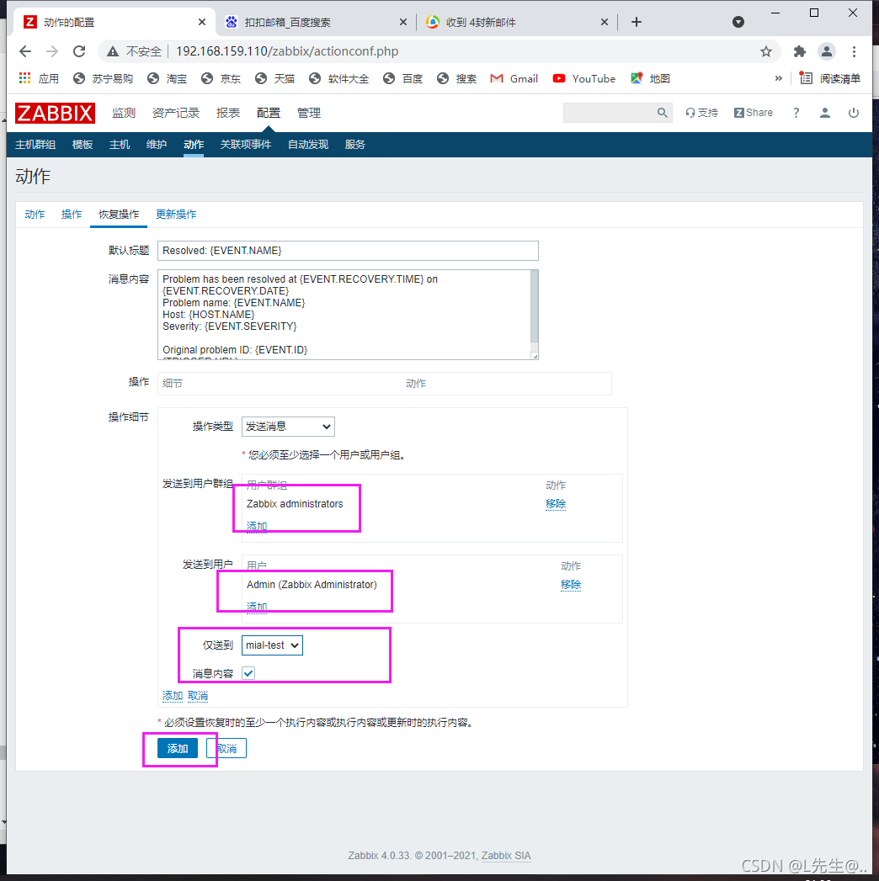Open browser extensions puzzle icon
This screenshot has height=881, width=879.
pos(799,51)
